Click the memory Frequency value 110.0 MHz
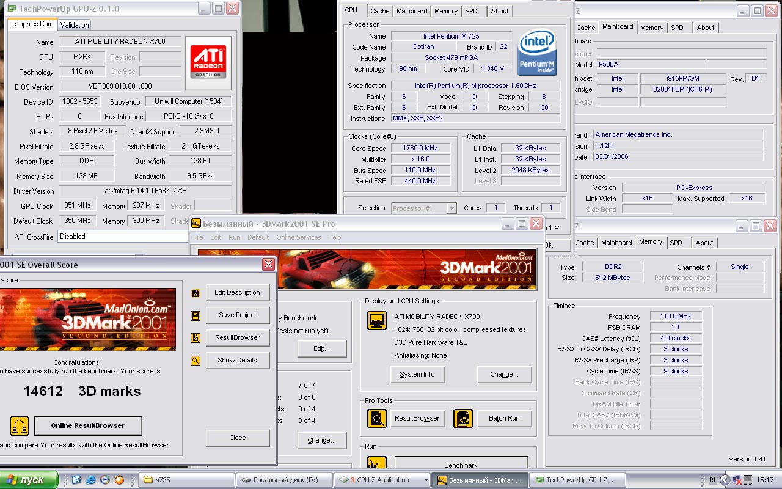This screenshot has width=782, height=489. [x=676, y=317]
